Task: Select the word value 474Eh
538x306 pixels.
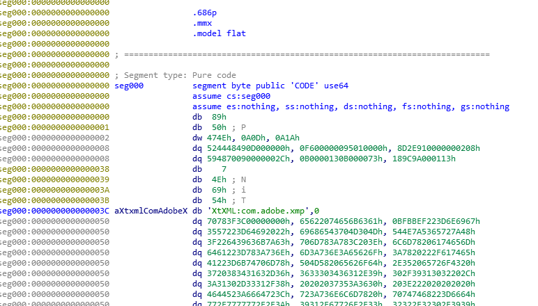Action: pos(219,138)
